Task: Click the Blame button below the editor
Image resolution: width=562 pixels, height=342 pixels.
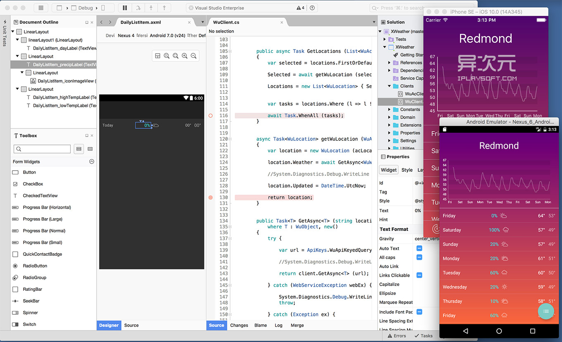Action: pyautogui.click(x=260, y=325)
